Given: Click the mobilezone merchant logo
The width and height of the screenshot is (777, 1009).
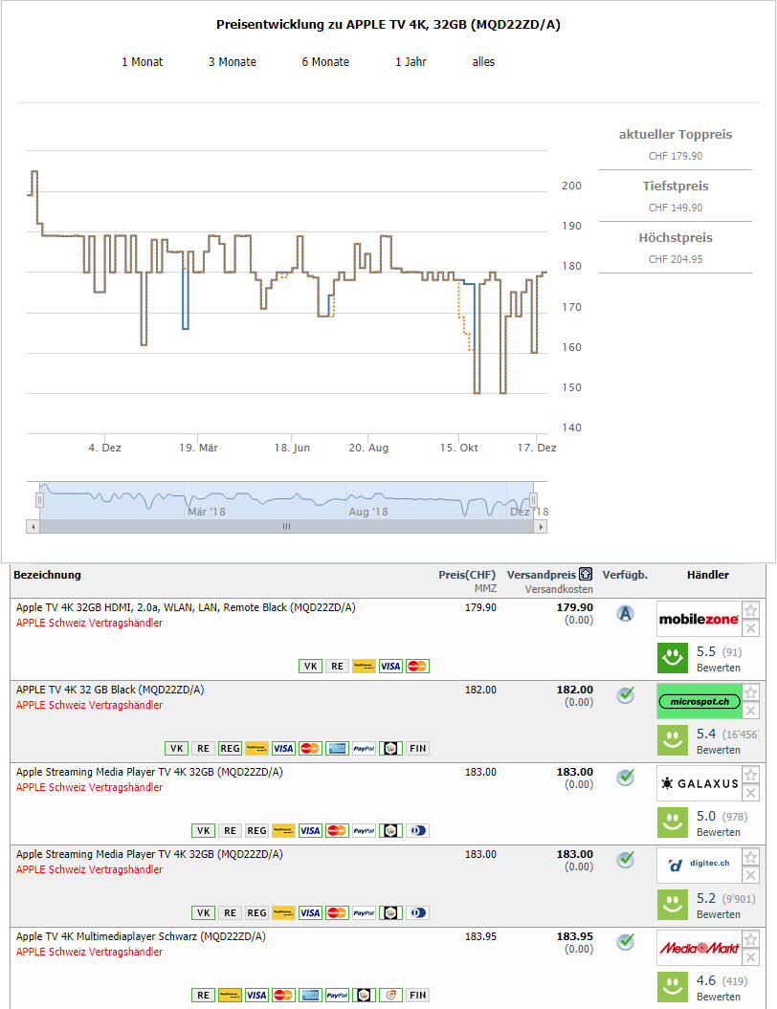Looking at the screenshot, I should [x=699, y=619].
